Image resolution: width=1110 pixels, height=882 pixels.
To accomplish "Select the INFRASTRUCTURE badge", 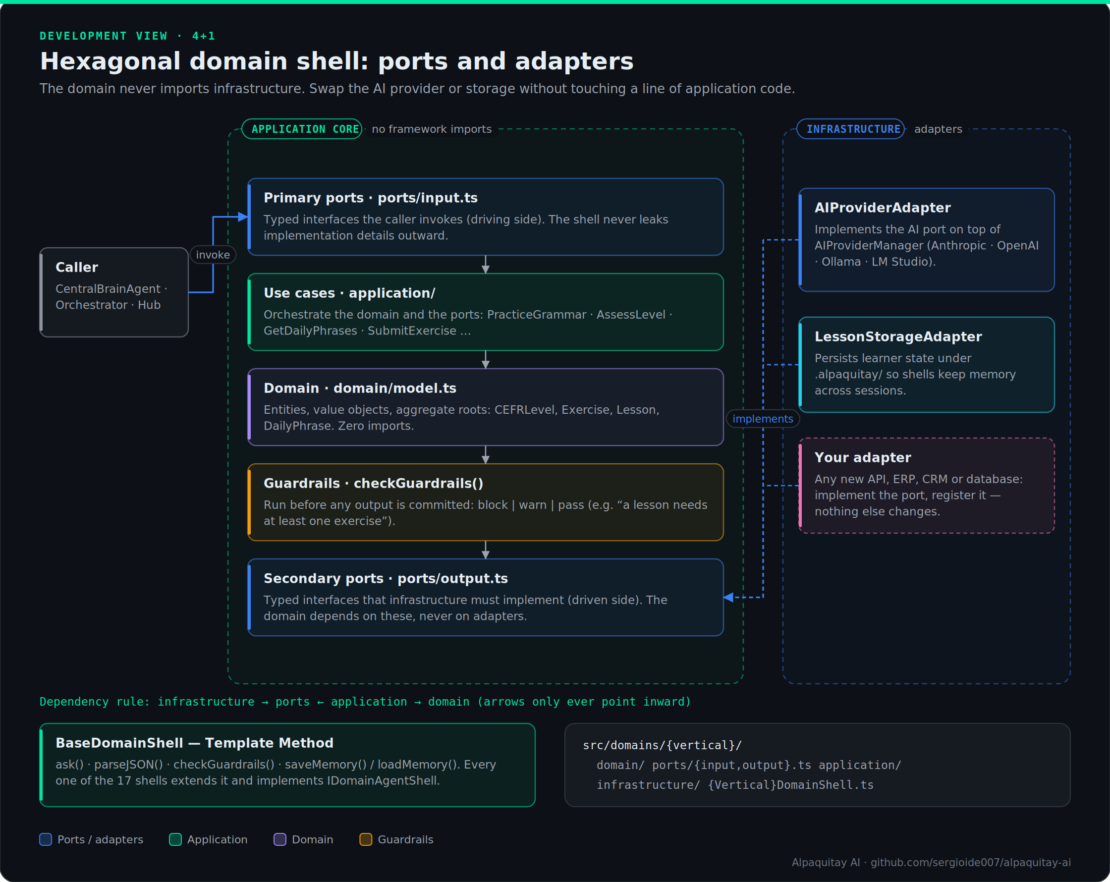I will pos(851,129).
